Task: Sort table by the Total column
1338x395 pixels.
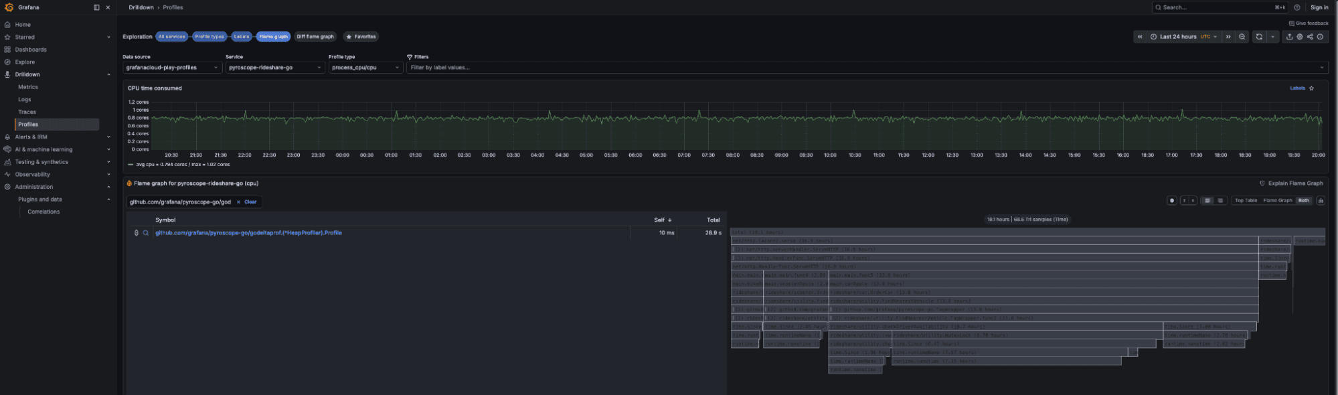Action: click(x=714, y=220)
